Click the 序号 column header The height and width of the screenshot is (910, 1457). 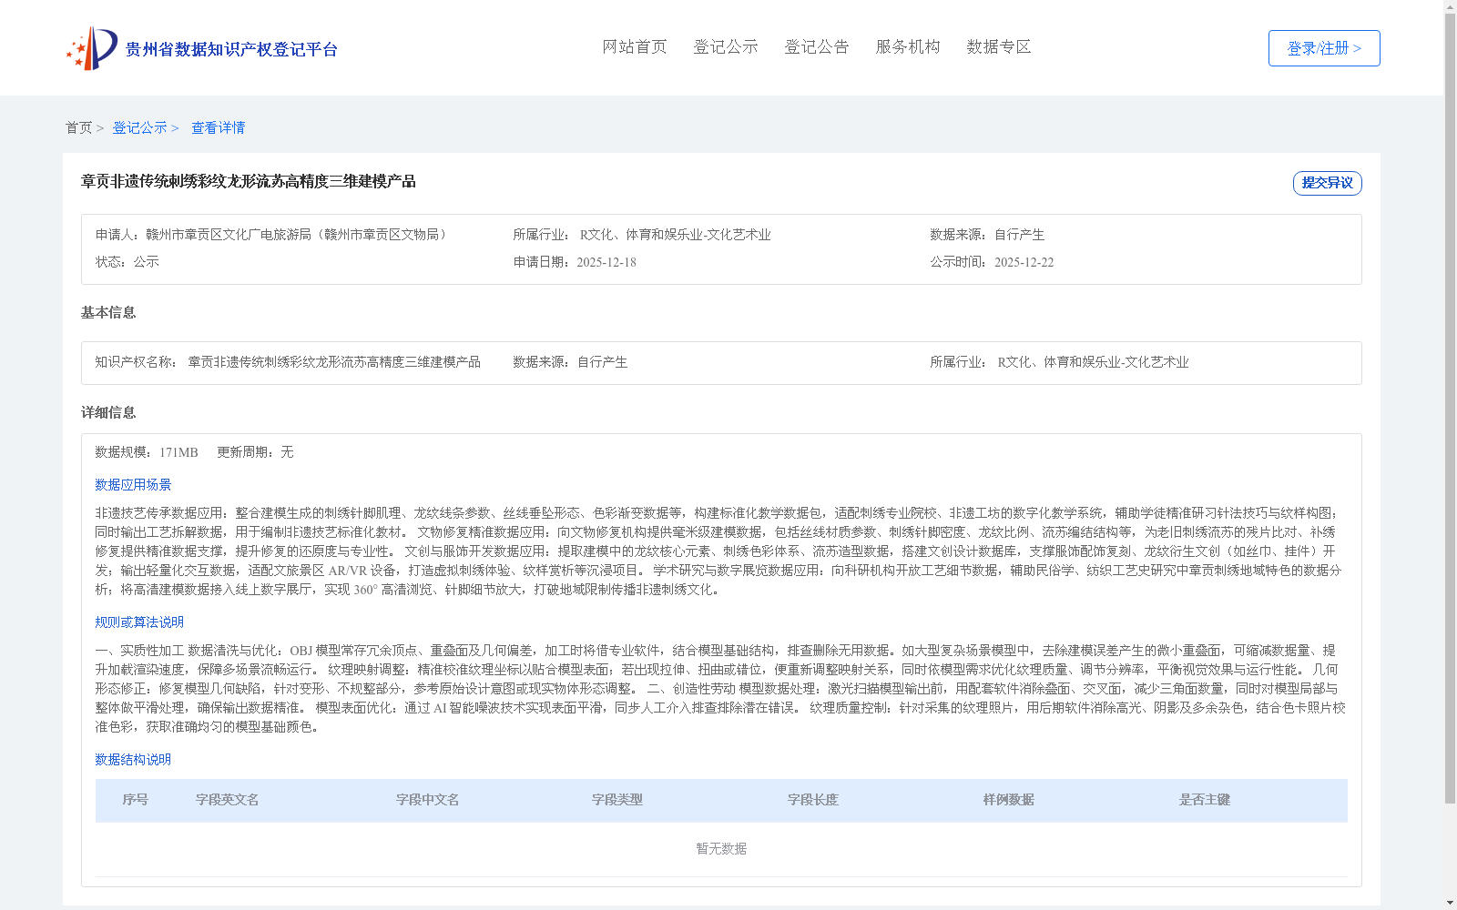pos(136,800)
